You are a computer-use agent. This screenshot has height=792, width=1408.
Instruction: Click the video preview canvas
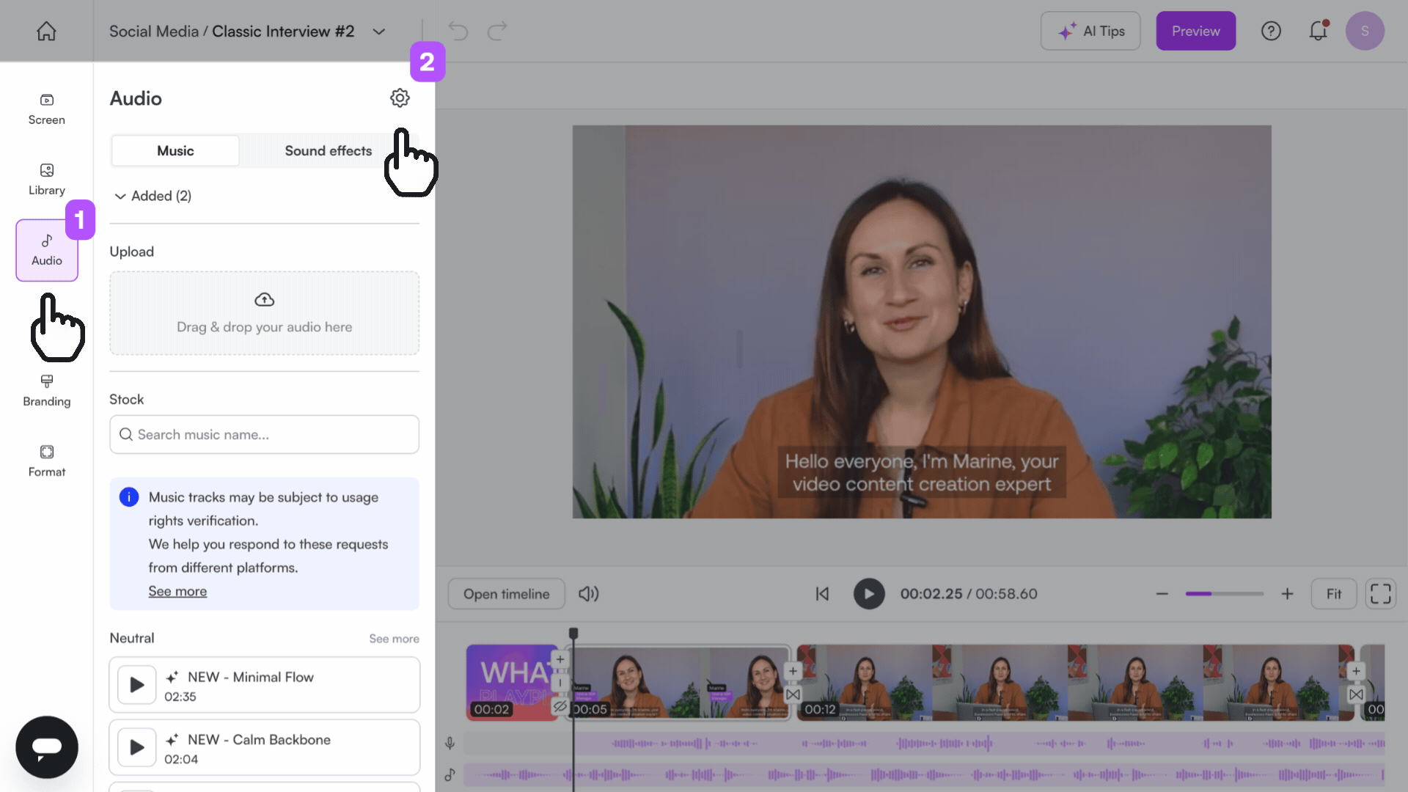[922, 322]
